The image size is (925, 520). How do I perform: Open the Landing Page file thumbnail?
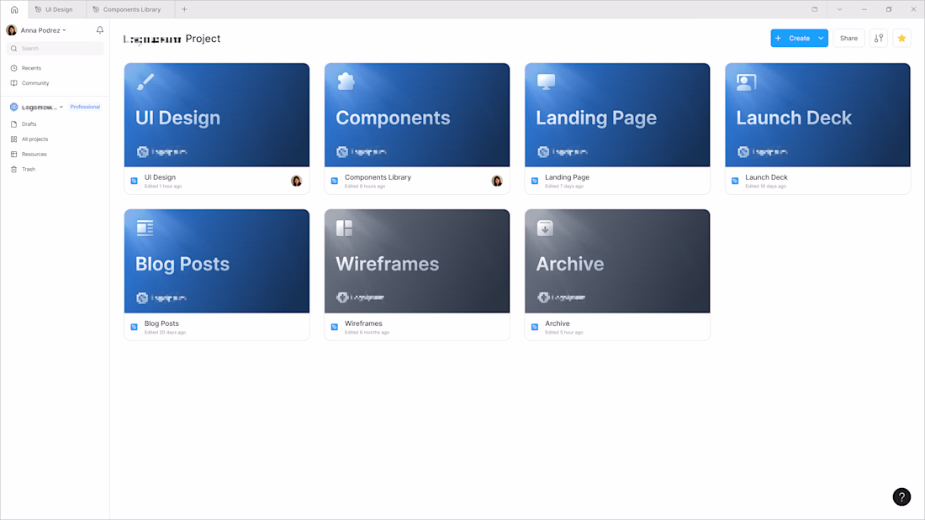pyautogui.click(x=617, y=115)
